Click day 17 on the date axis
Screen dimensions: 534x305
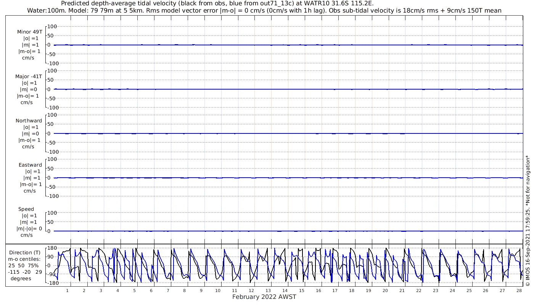(x=335, y=291)
